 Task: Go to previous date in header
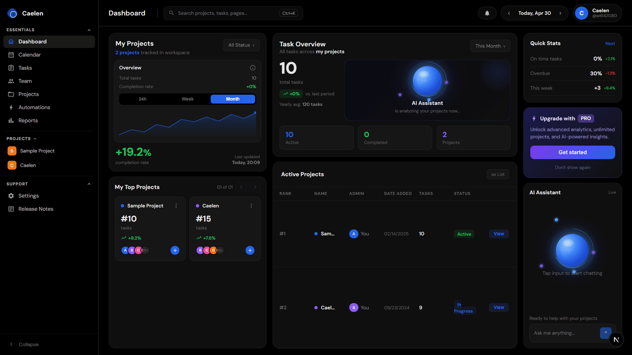pos(509,13)
